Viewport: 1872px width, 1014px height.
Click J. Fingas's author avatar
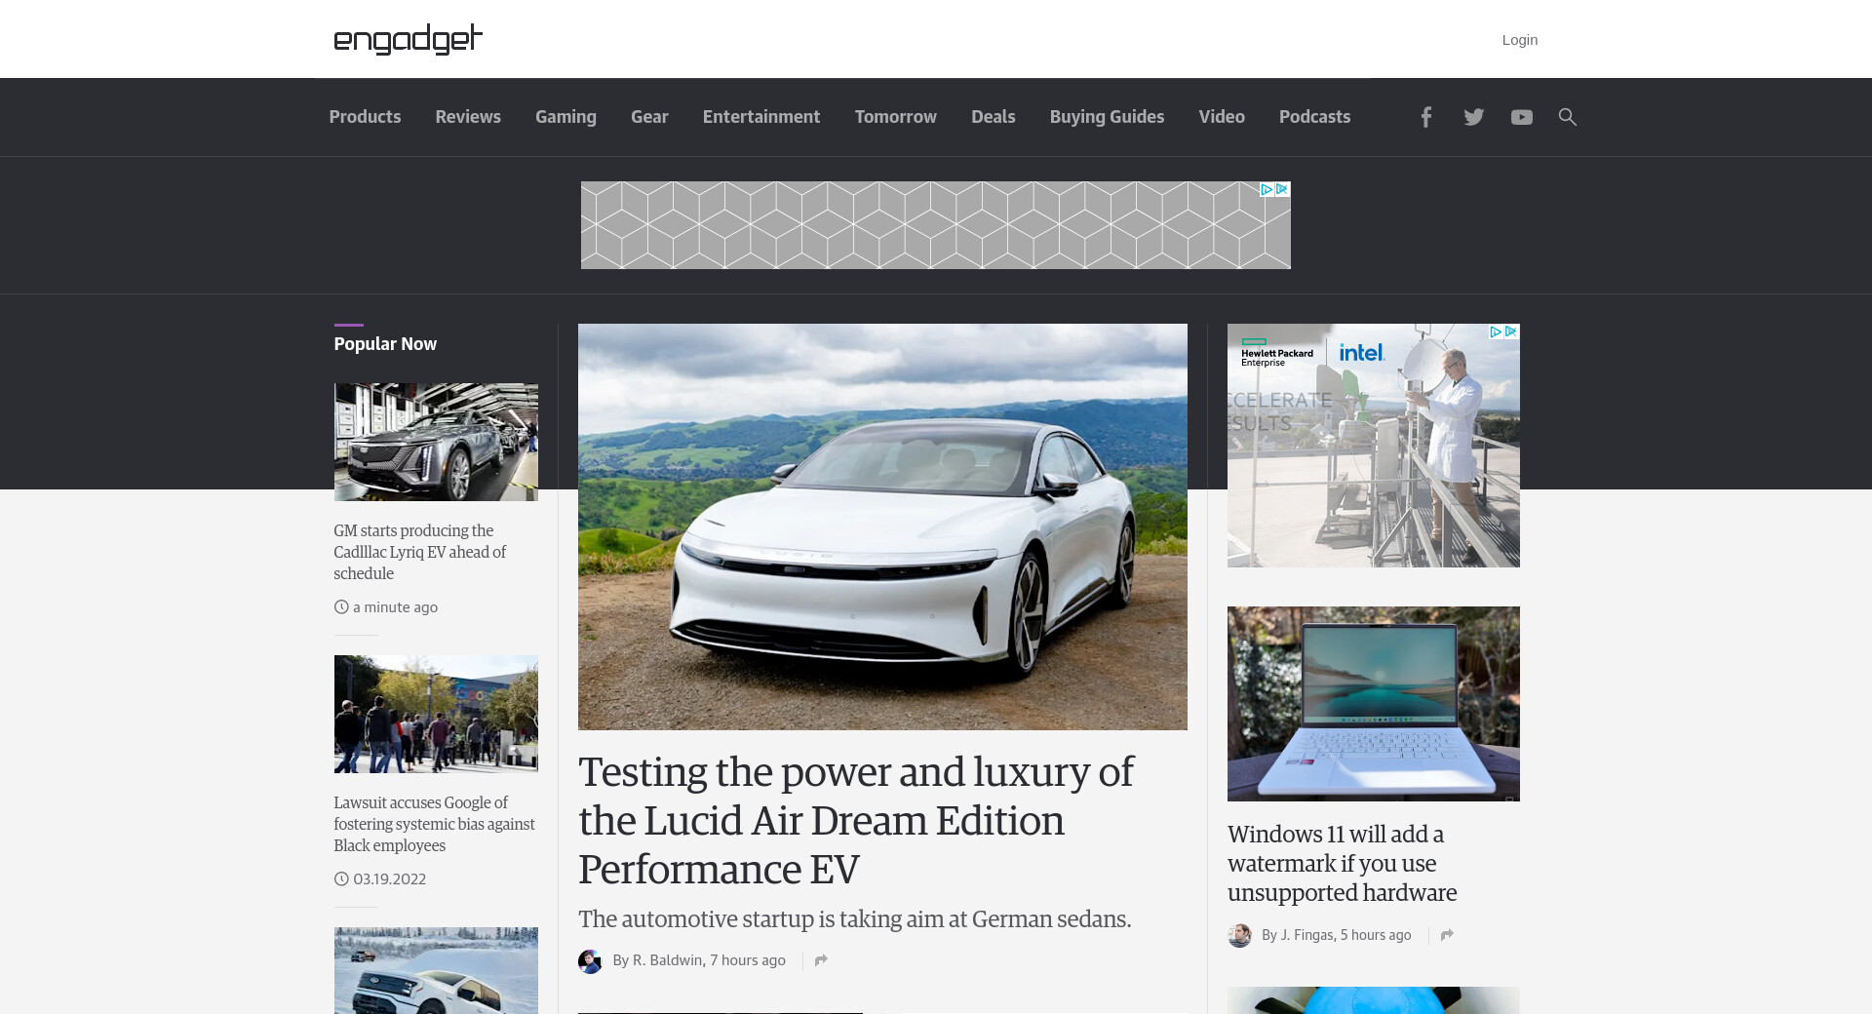tap(1239, 936)
